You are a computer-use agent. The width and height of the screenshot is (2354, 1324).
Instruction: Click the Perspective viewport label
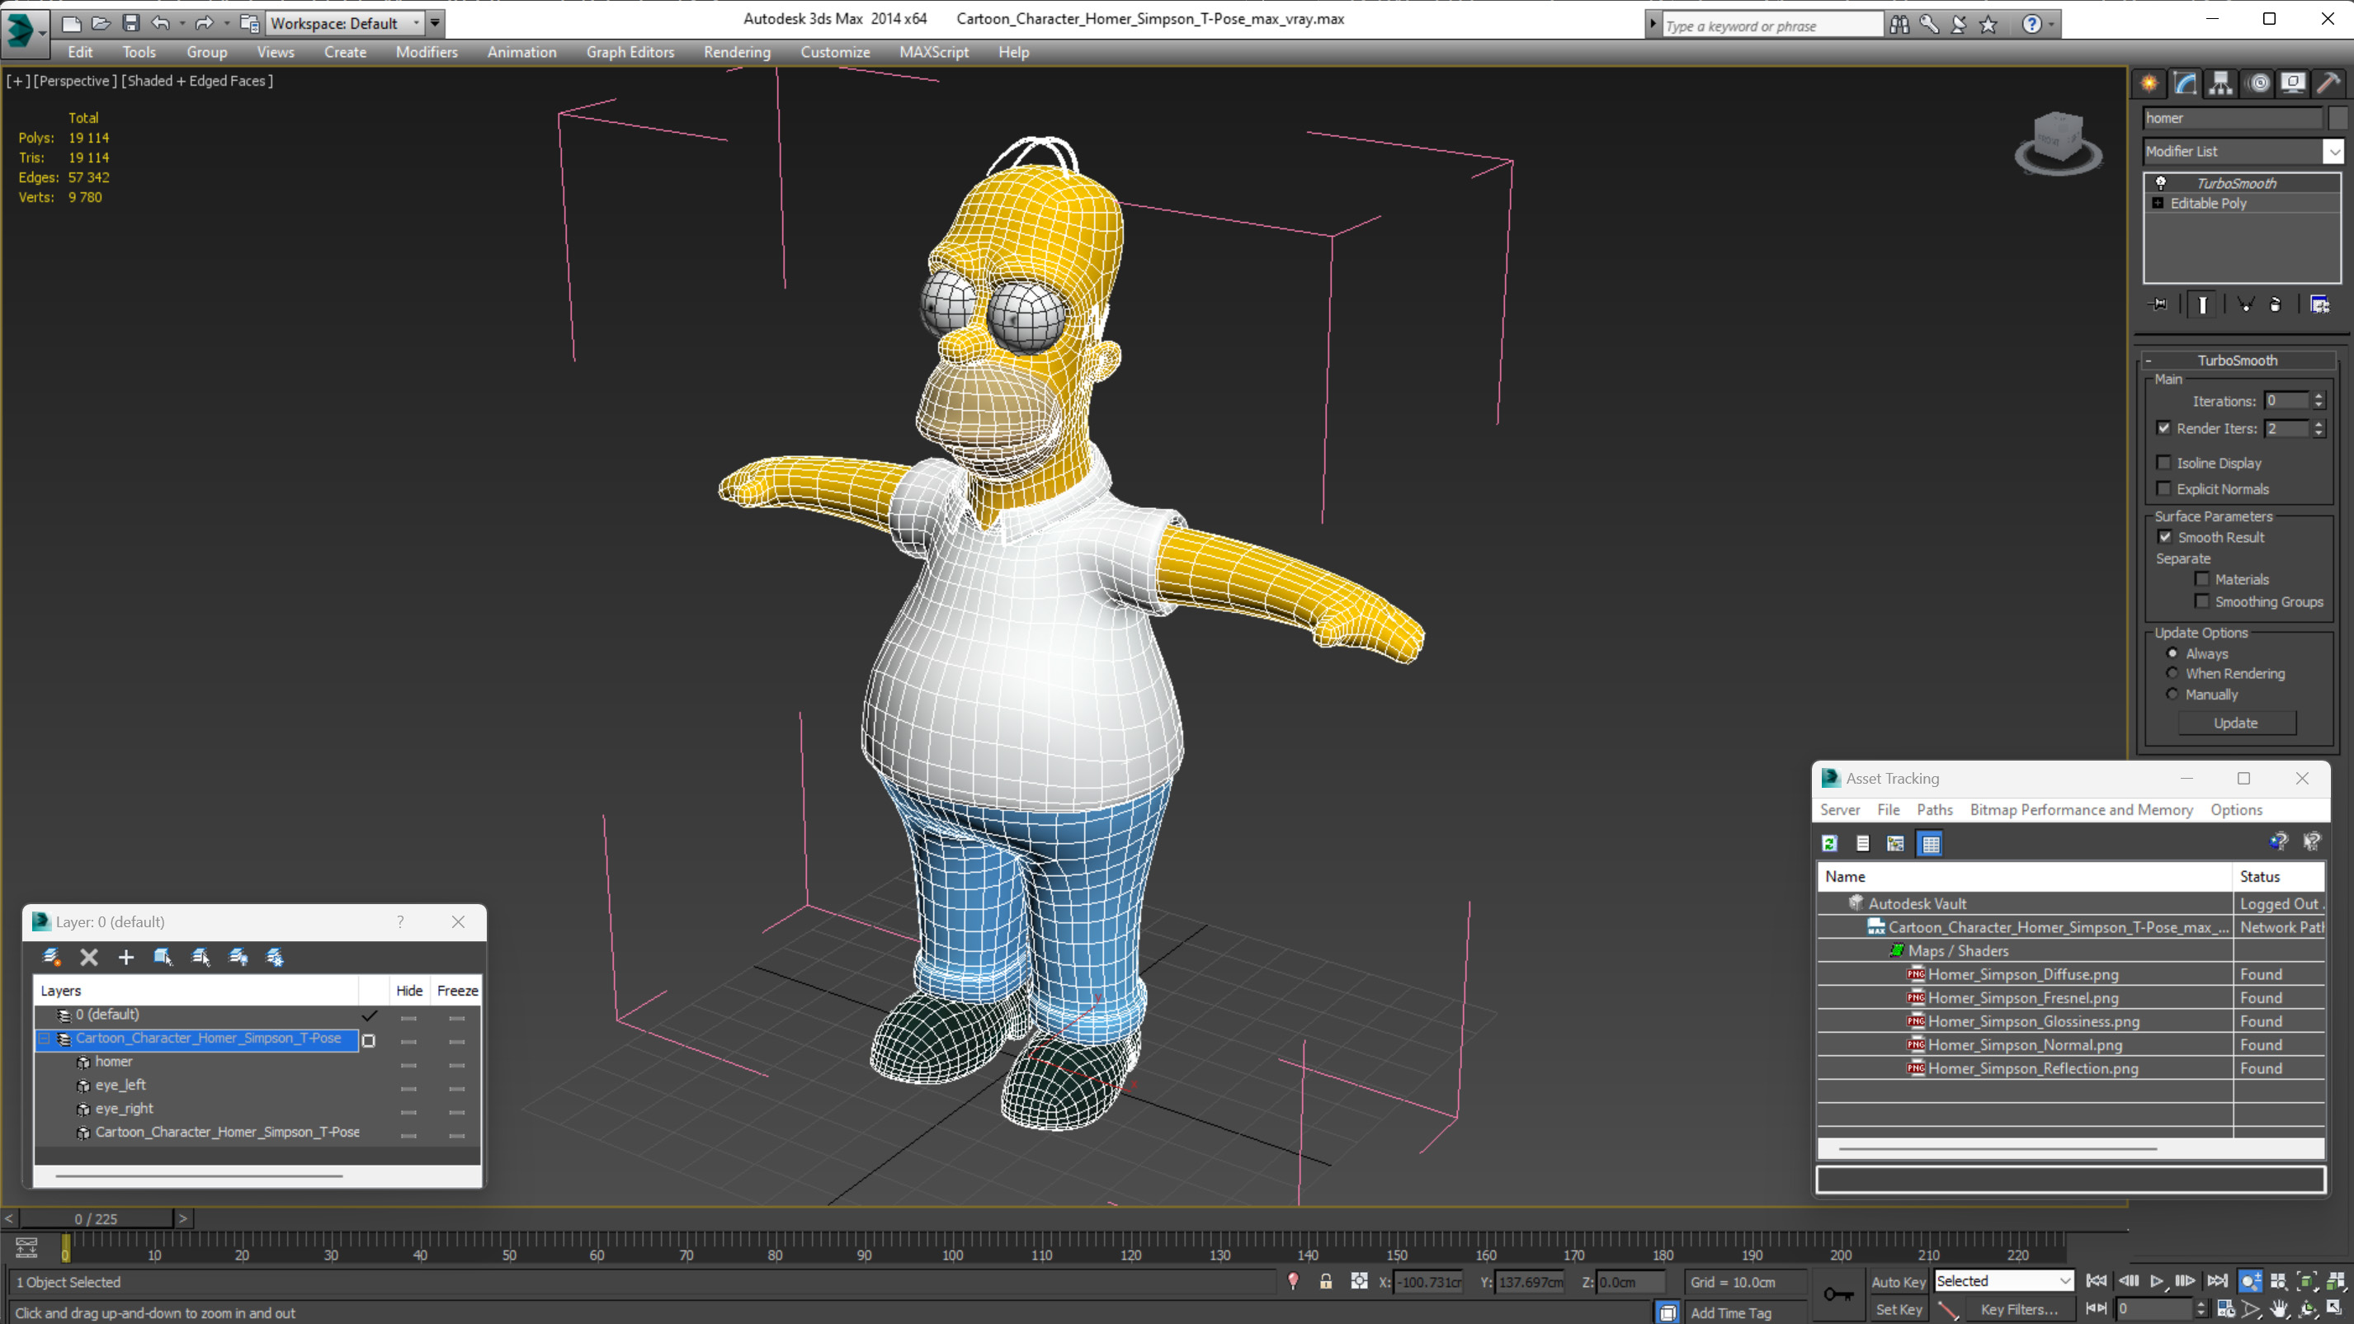click(75, 80)
